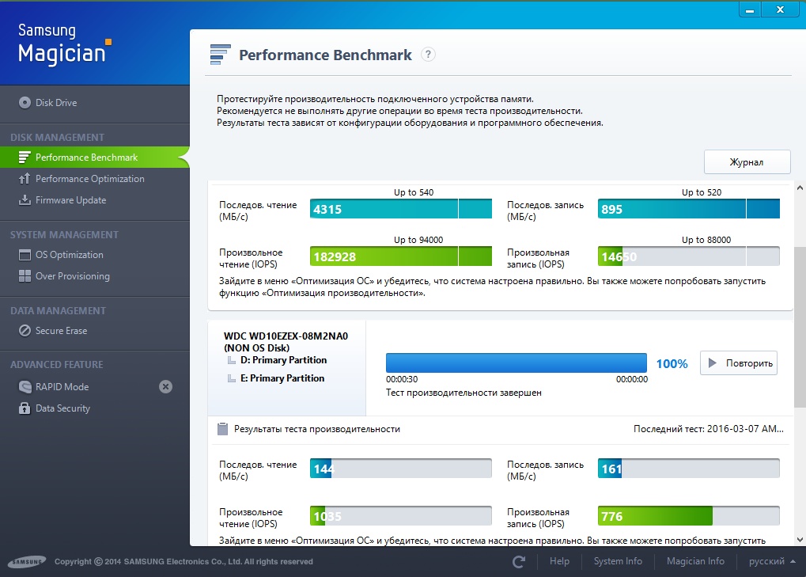This screenshot has height=577, width=806.
Task: Click WDC random read bar showing 1035
Action: pyautogui.click(x=401, y=516)
